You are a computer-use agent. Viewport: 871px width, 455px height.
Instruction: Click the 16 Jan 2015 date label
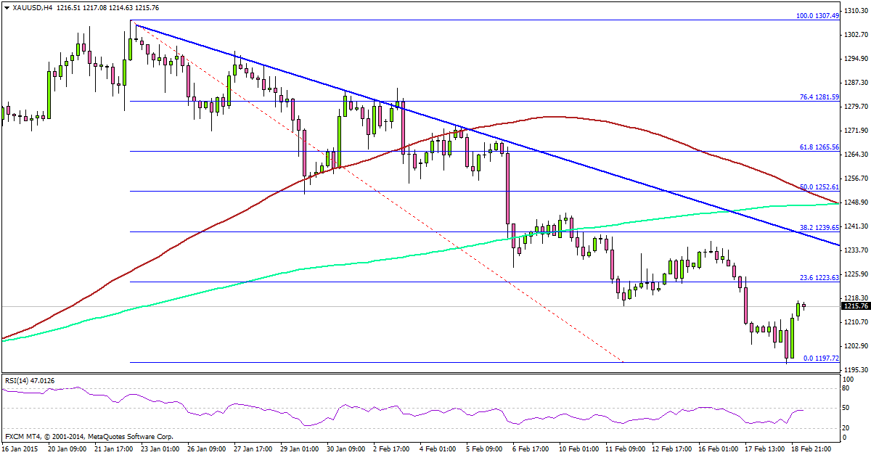(20, 450)
